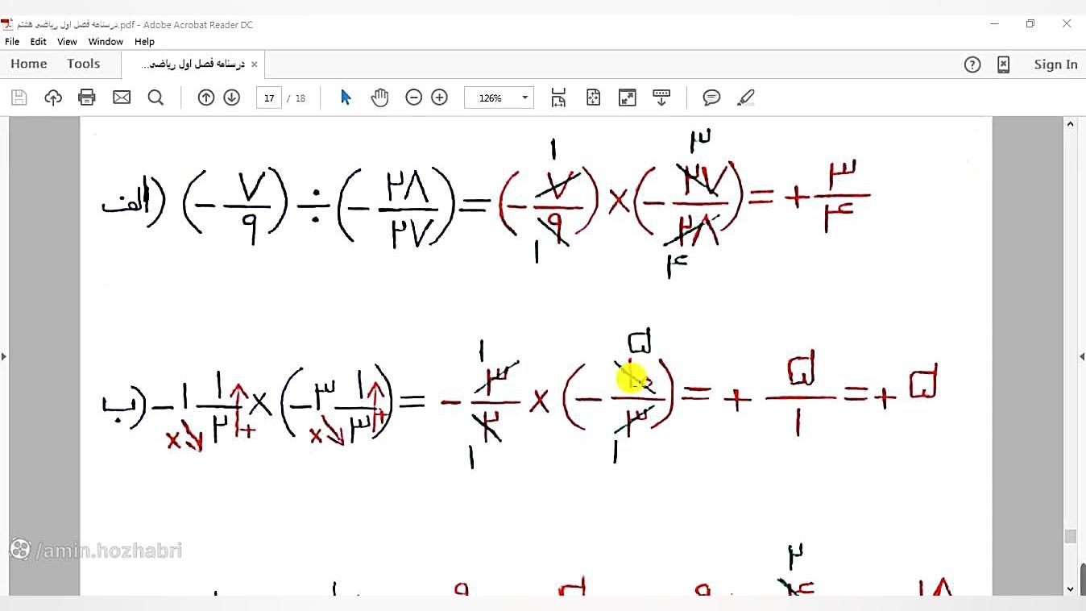1086x611 pixels.
Task: Save the file with the floppy disk icon
Action: coord(19,98)
